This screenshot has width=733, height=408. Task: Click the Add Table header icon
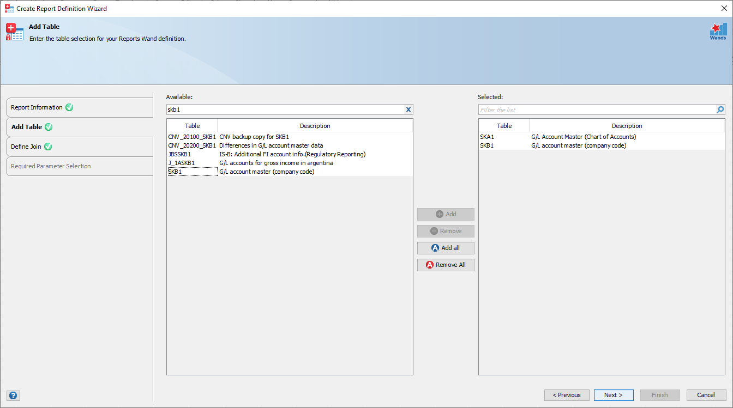[14, 32]
